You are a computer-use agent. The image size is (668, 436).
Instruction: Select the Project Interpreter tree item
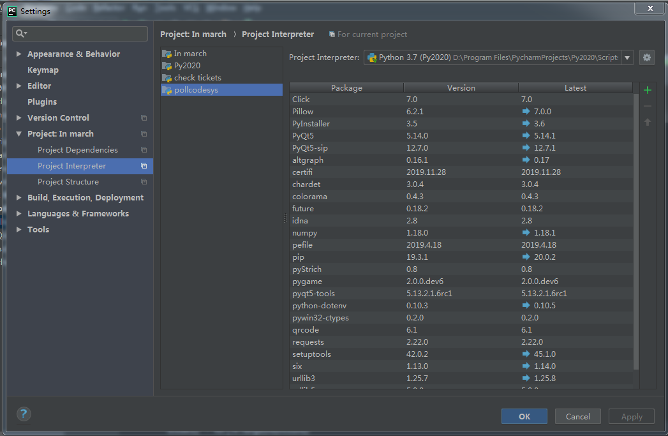(80, 166)
